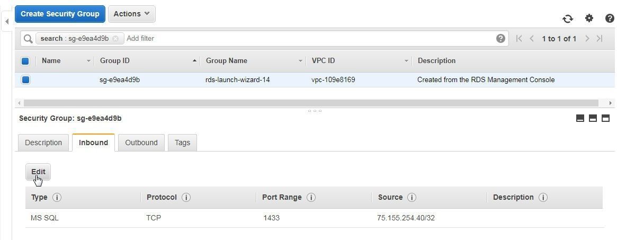617x240 pixels.
Task: Open the Actions dropdown menu
Action: pyautogui.click(x=131, y=14)
